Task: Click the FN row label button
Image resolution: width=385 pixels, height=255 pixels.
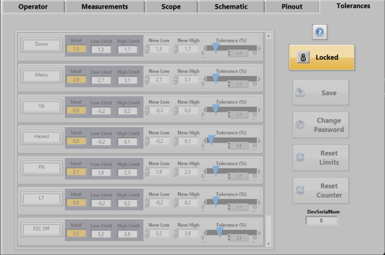Action: pyautogui.click(x=41, y=168)
